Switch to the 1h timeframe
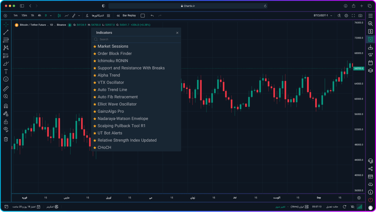 [x=32, y=15]
